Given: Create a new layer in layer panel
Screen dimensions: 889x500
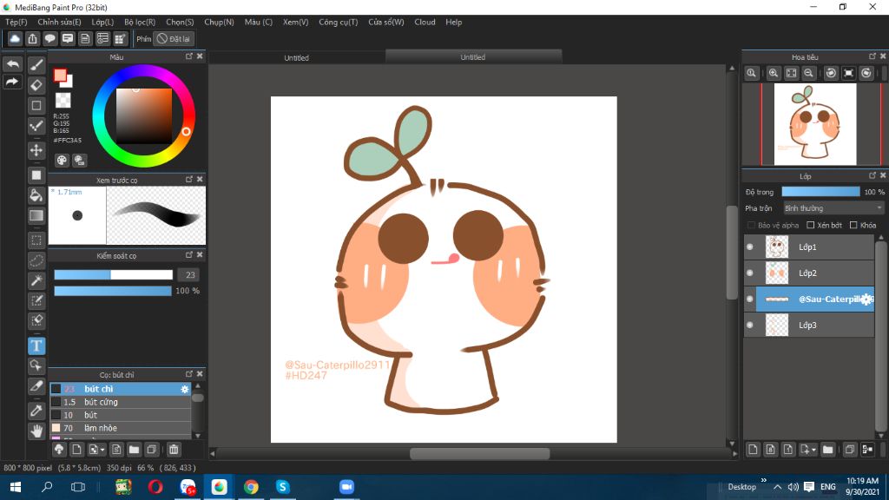Looking at the screenshot, I should coord(753,450).
